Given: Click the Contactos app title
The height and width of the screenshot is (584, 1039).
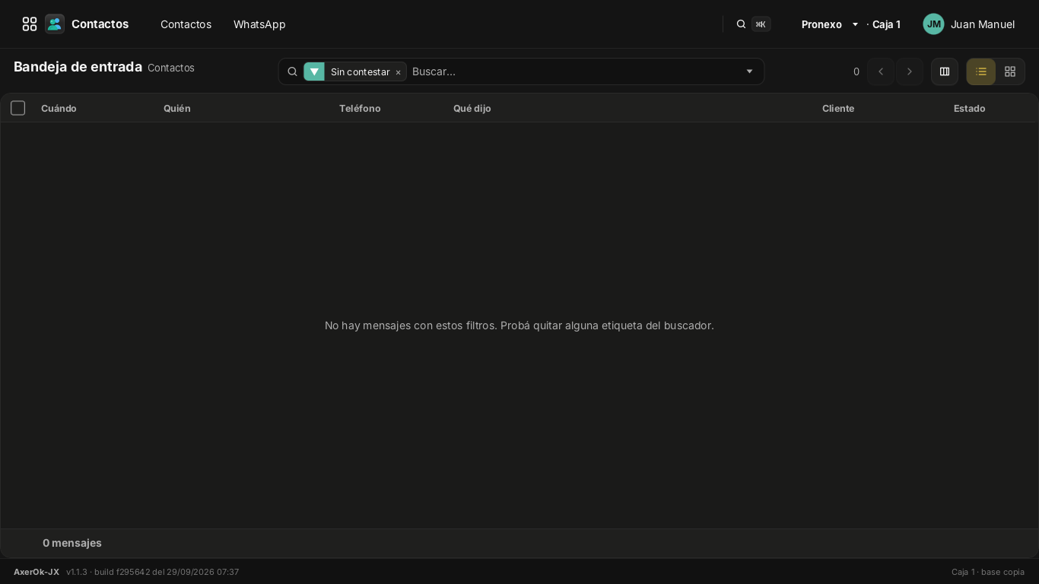Looking at the screenshot, I should pyautogui.click(x=100, y=24).
